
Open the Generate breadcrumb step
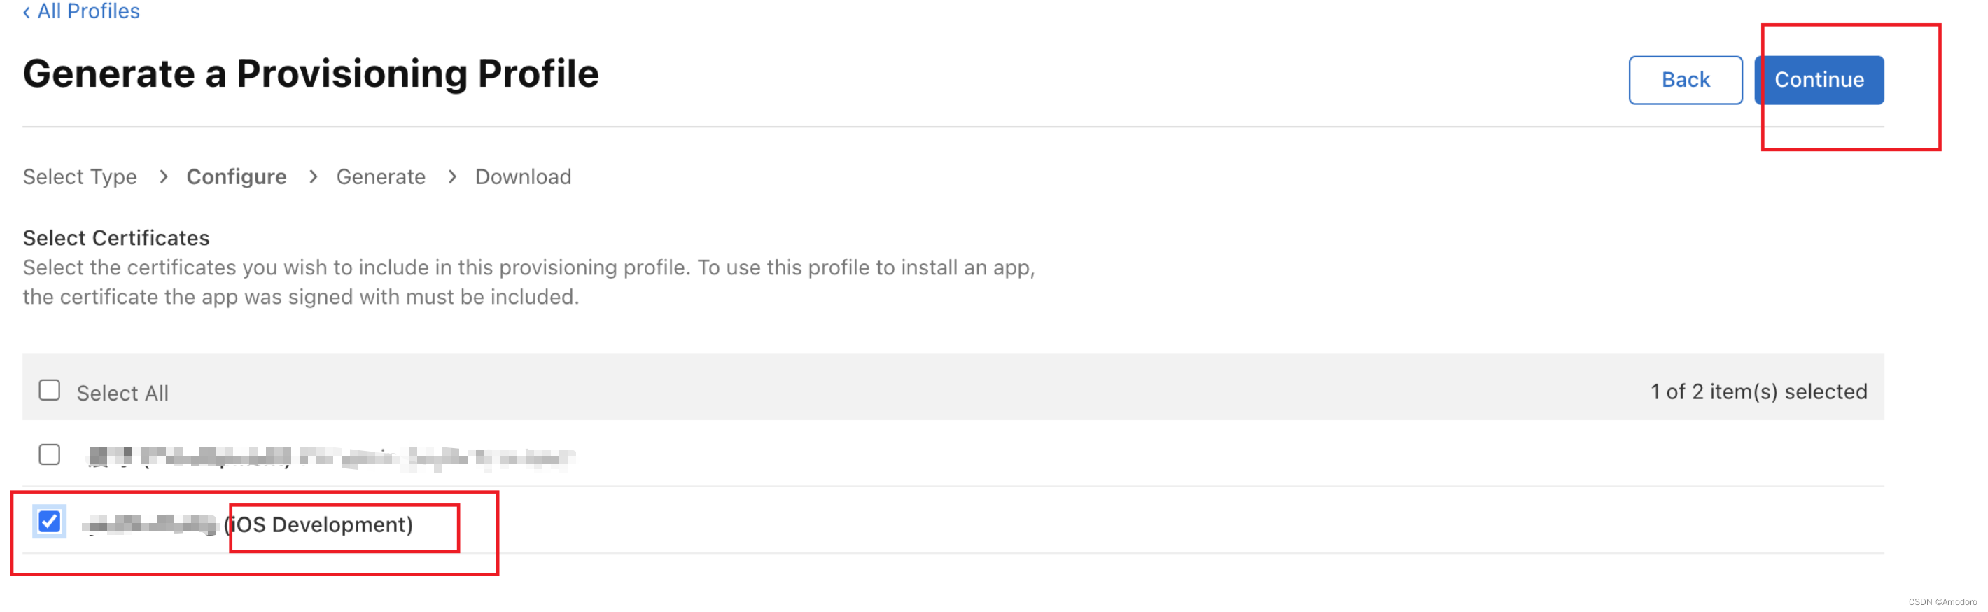tap(381, 176)
